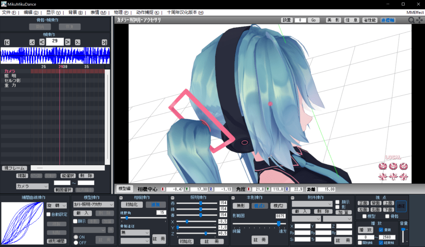
Task: Jump to the last frame
Action: click(104, 42)
